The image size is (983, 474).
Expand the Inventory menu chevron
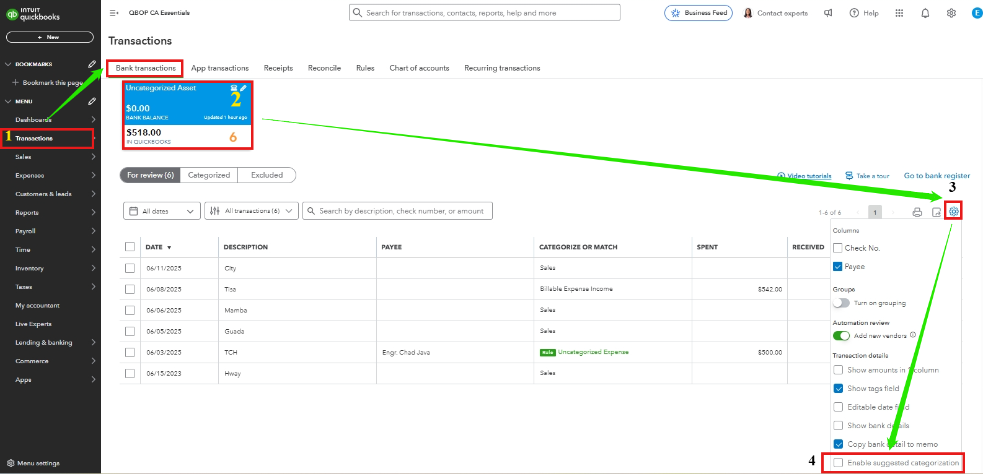(94, 268)
